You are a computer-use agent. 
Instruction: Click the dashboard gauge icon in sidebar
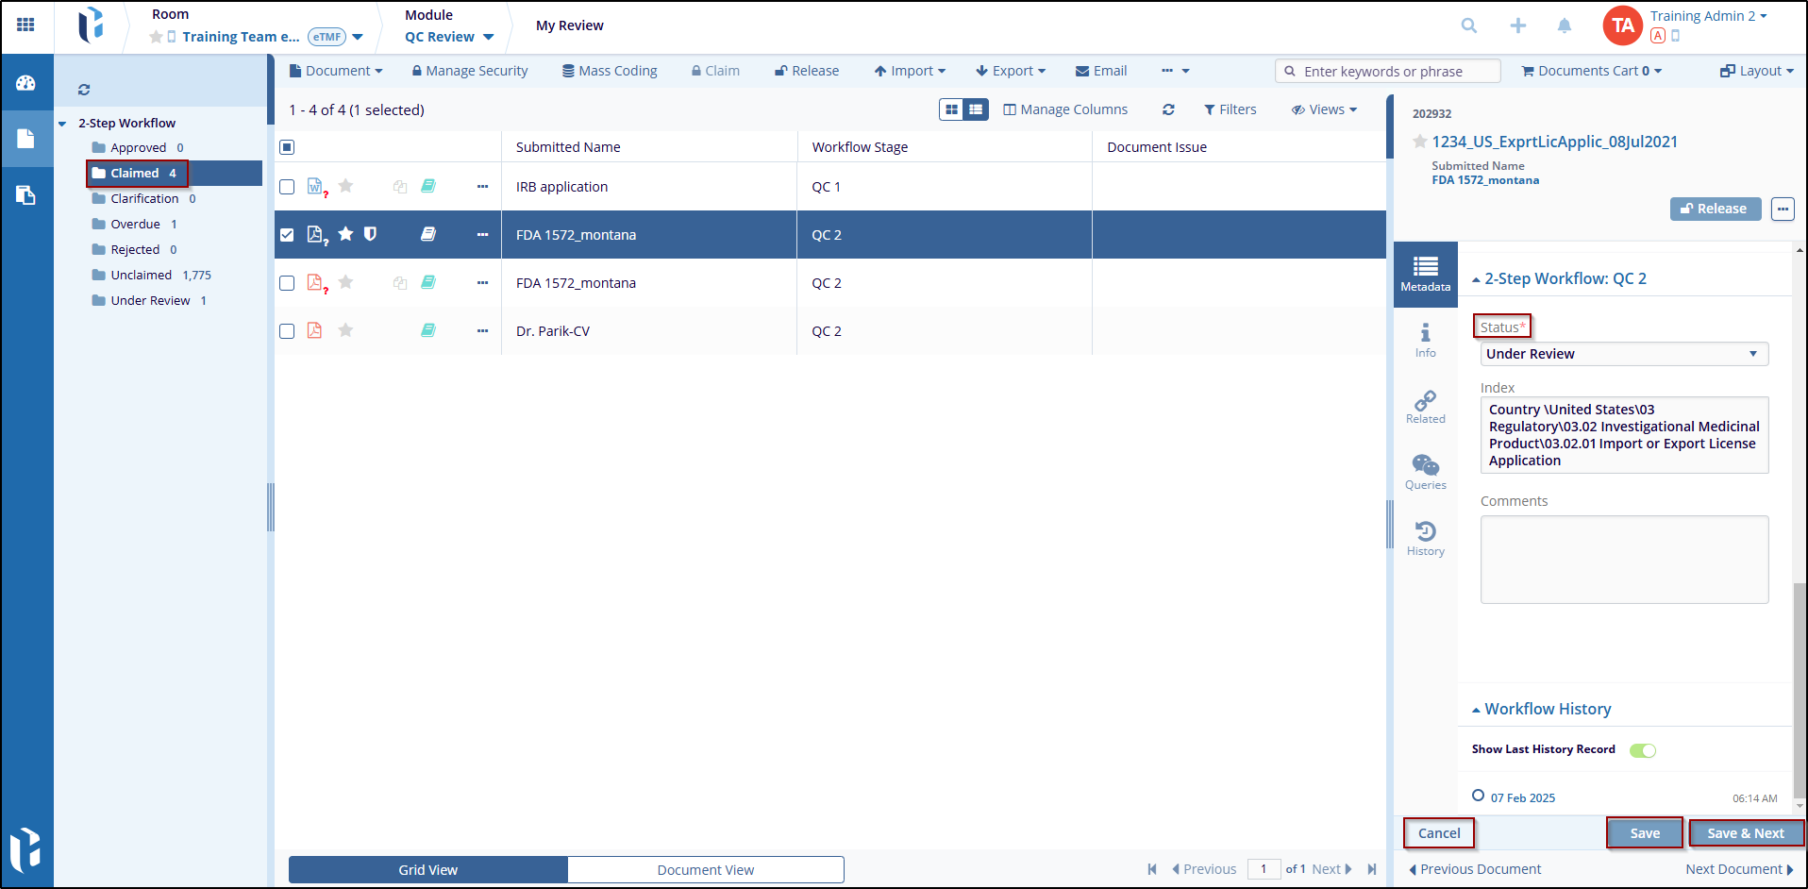pyautogui.click(x=25, y=83)
